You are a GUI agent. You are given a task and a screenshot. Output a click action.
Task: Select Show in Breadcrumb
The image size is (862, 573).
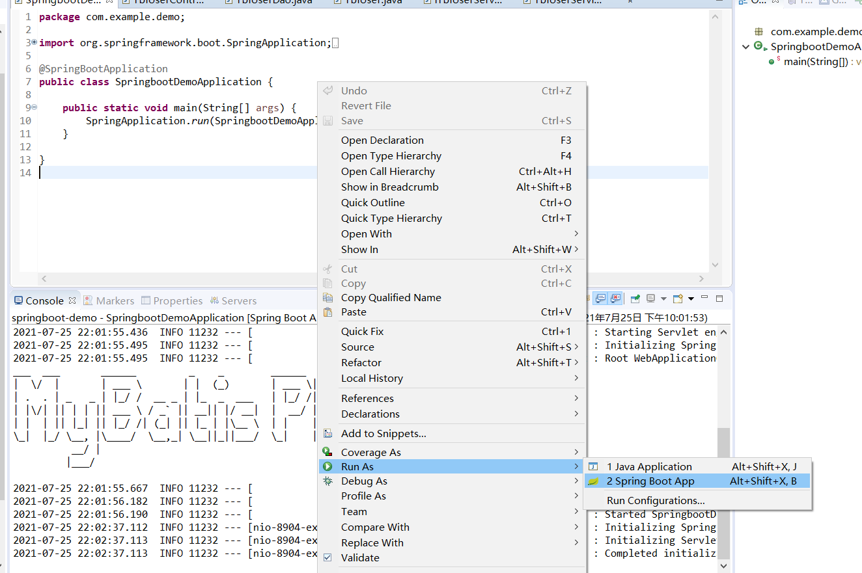click(x=452, y=187)
